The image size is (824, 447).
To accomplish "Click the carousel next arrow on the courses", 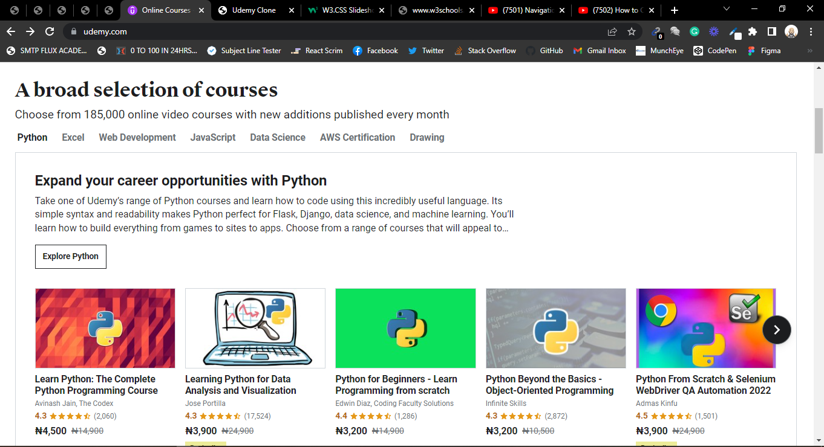I will [776, 330].
